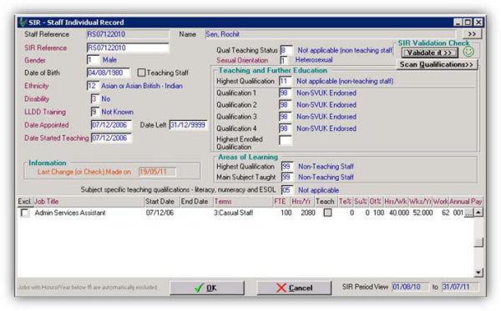Image resolution: width=501 pixels, height=311 pixels.
Task: Click the LLDD Training code field
Action: [95, 112]
